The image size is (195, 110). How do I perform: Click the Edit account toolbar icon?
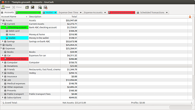coord(33,7)
